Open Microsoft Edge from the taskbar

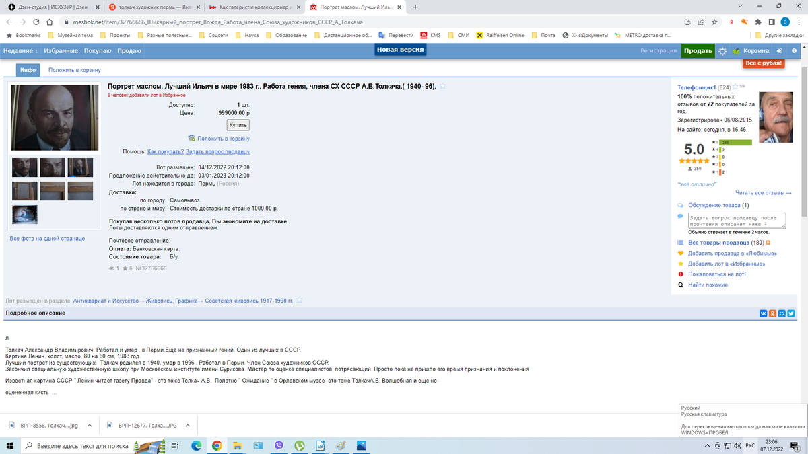tap(197, 445)
